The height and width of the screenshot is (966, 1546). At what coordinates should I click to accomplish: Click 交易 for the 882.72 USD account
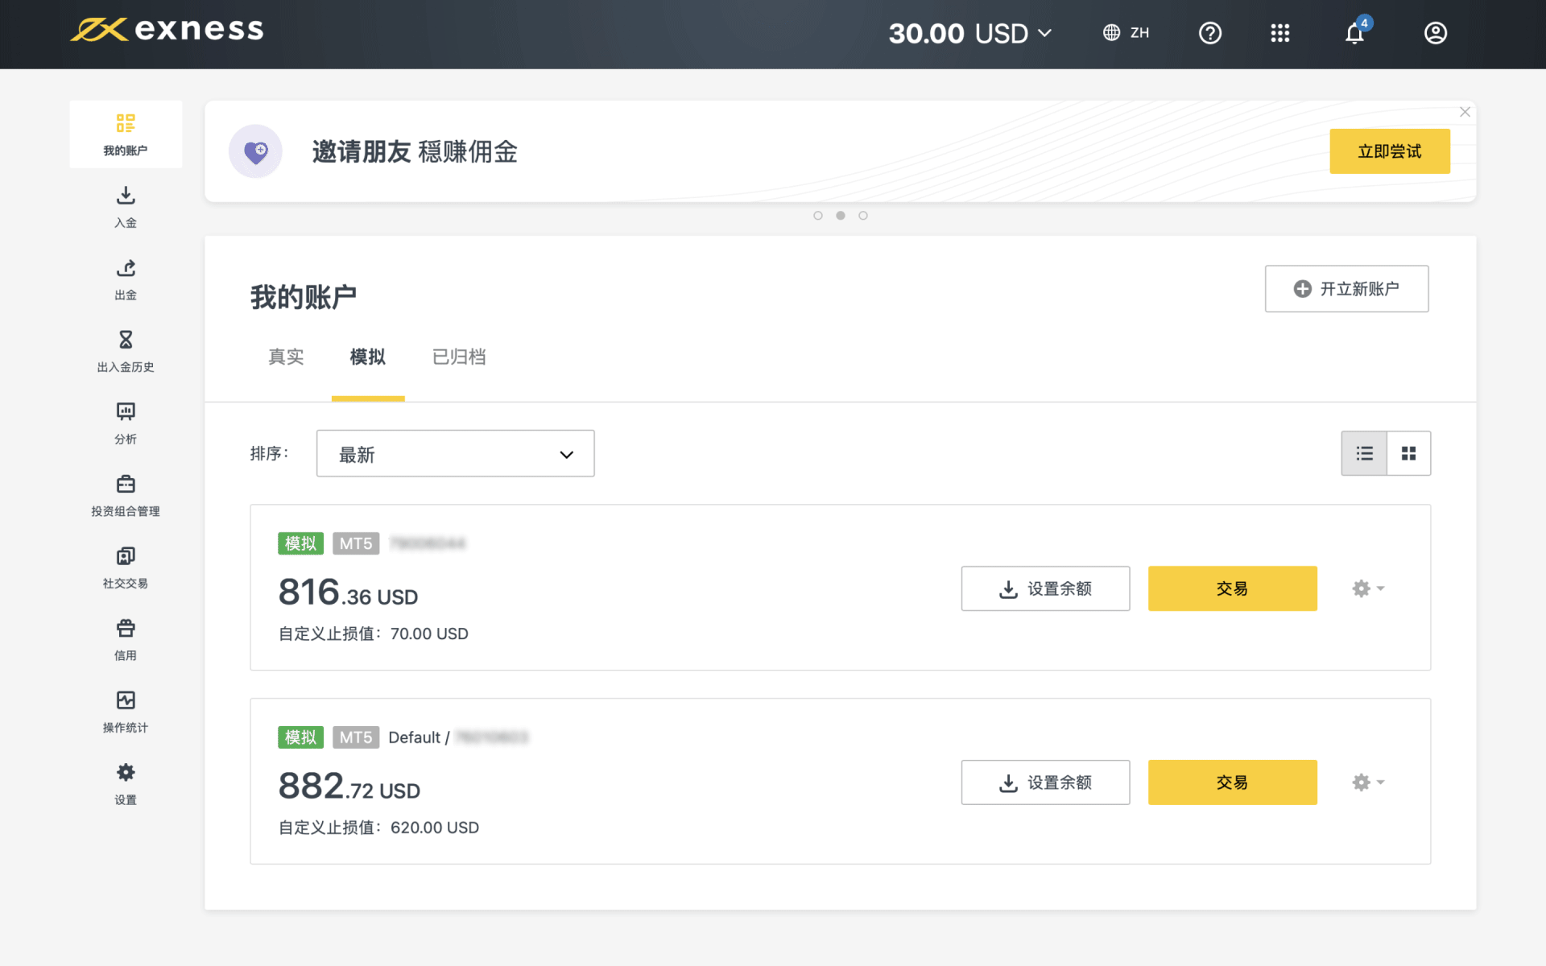point(1232,782)
